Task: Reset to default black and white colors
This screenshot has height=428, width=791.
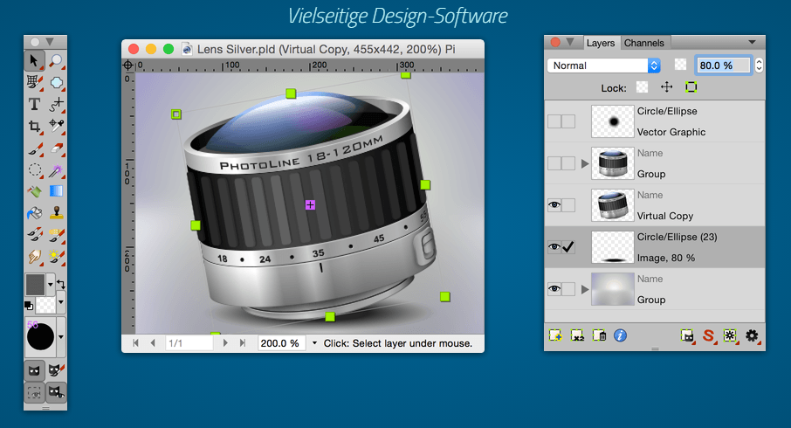Action: point(29,306)
